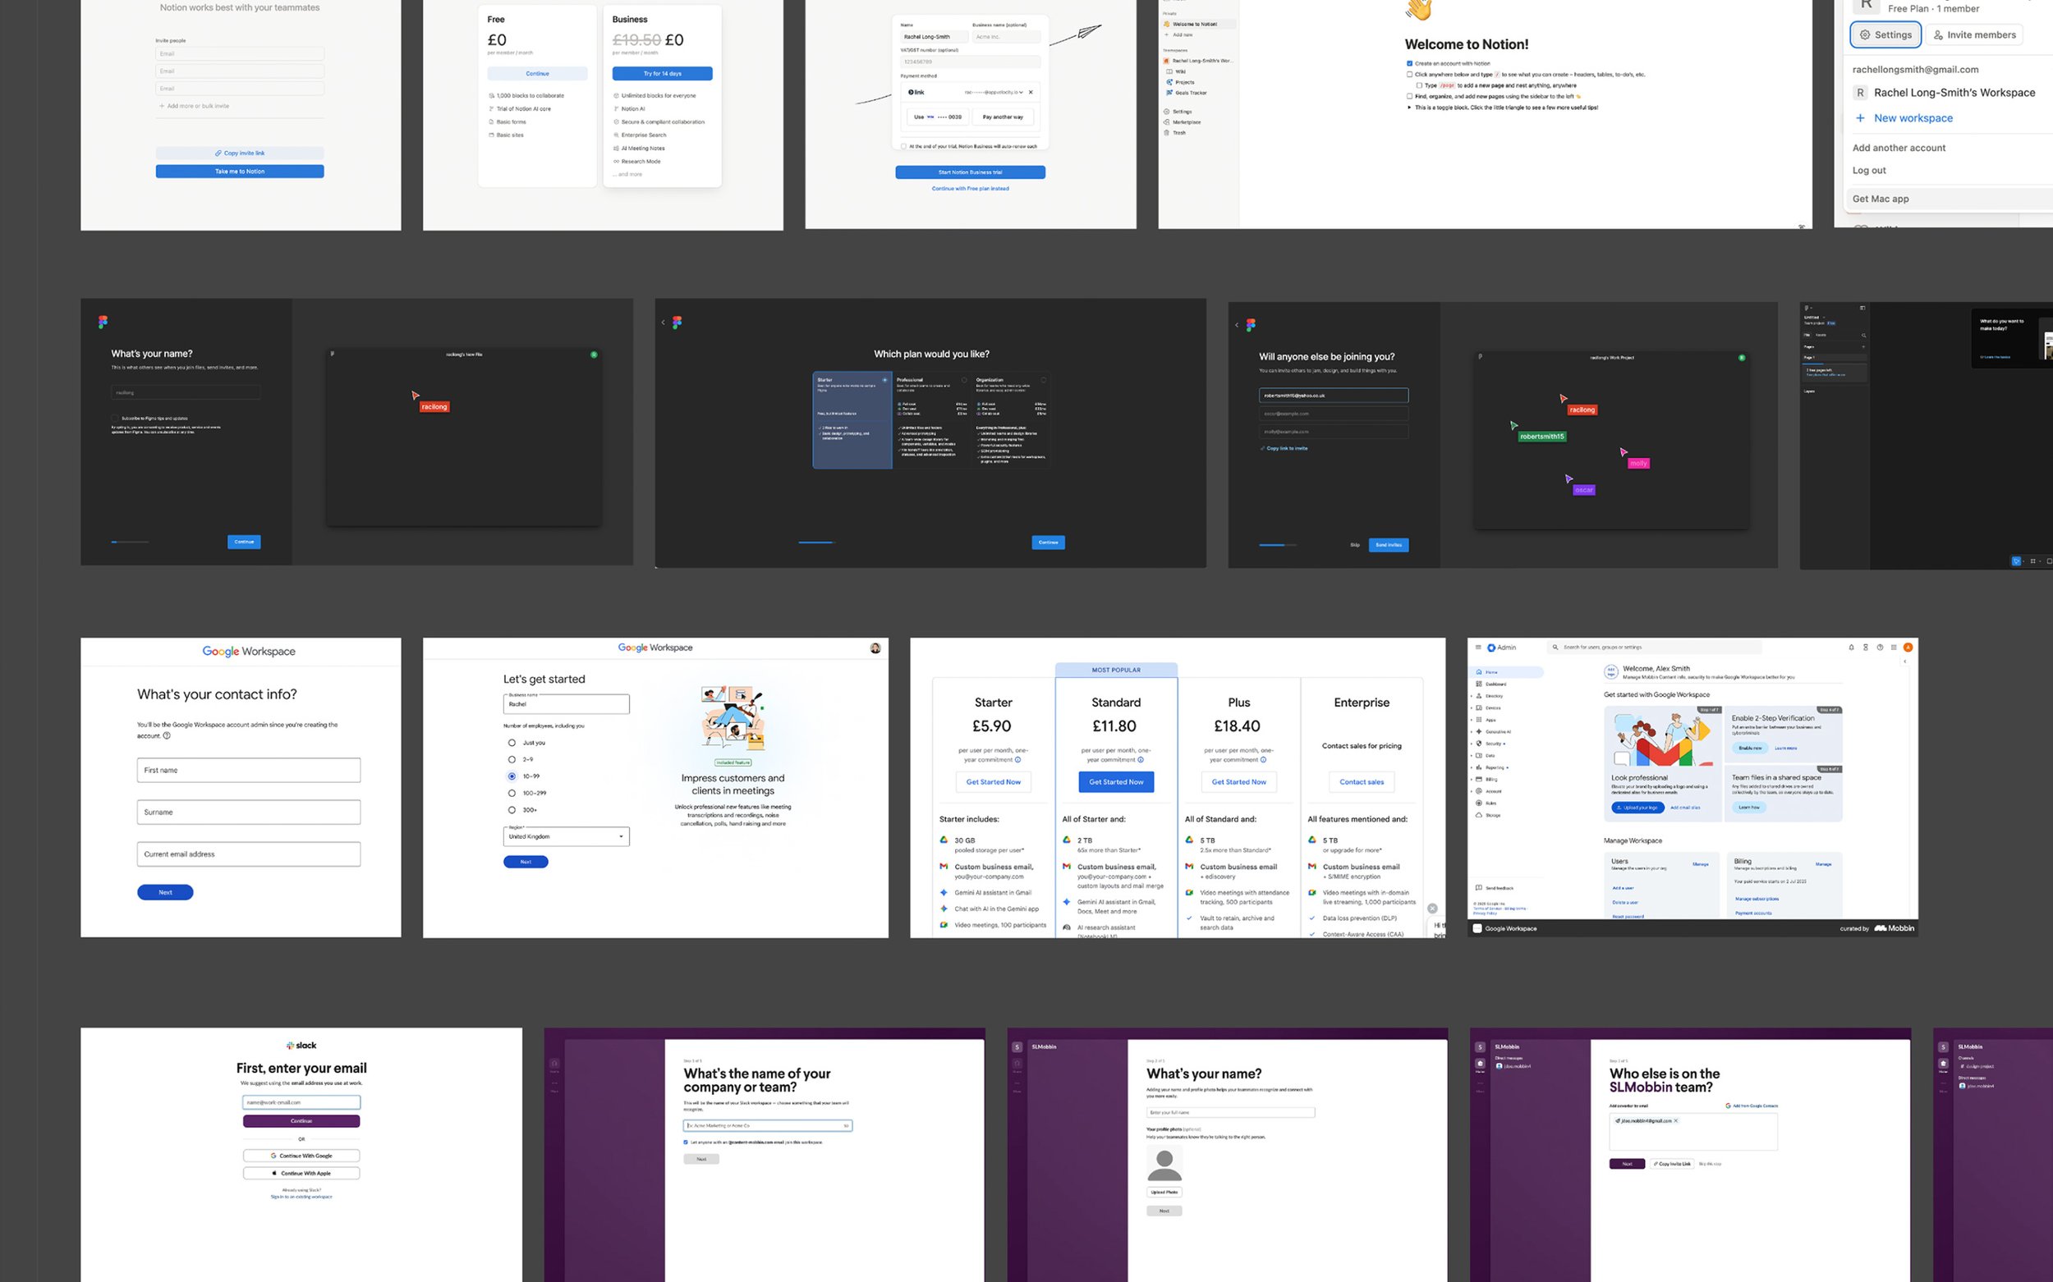Choose 'Log out' in Notion account menu
The image size is (2053, 1282).
click(x=1869, y=171)
